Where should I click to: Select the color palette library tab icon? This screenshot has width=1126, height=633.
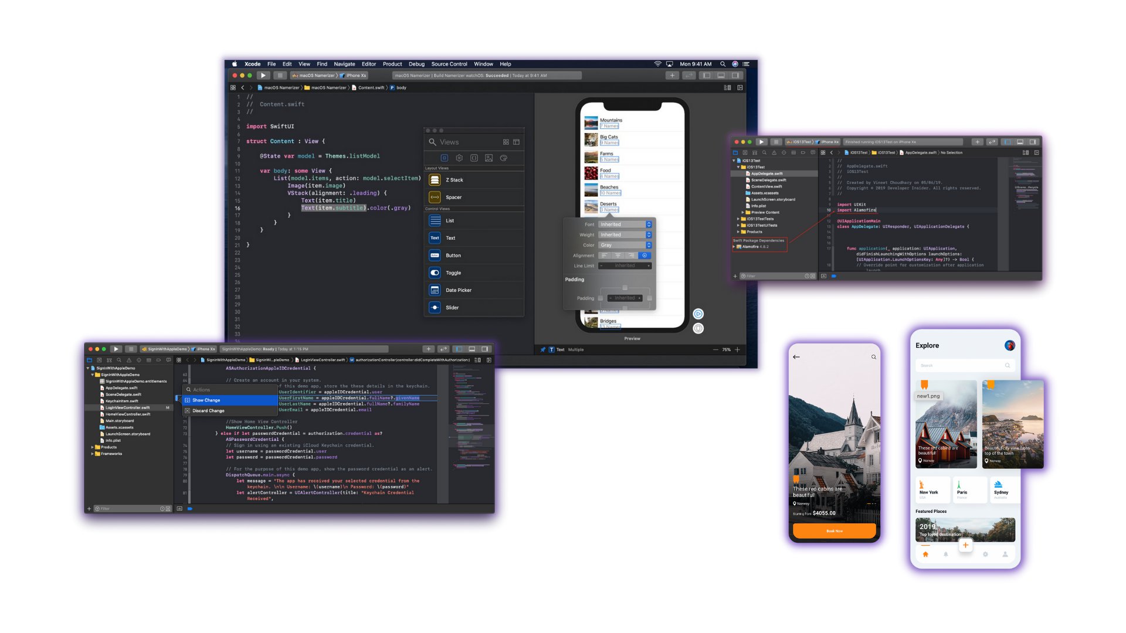(x=503, y=158)
